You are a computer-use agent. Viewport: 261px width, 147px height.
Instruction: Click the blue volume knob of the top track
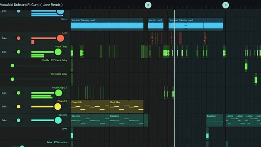click(60, 12)
